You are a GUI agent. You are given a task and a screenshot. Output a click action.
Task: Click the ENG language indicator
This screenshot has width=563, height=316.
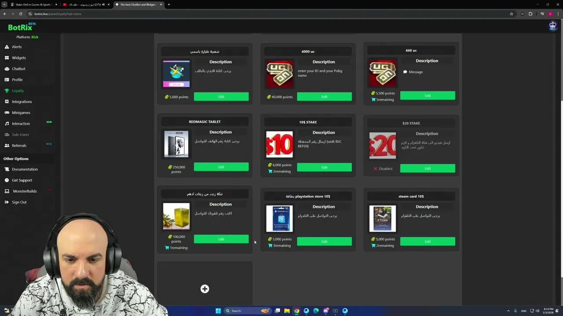click(x=524, y=311)
